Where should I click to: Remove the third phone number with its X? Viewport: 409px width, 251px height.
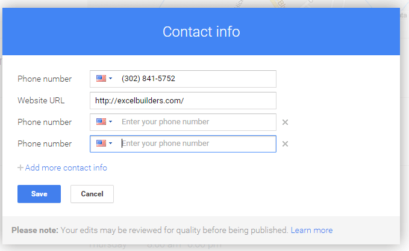285,144
